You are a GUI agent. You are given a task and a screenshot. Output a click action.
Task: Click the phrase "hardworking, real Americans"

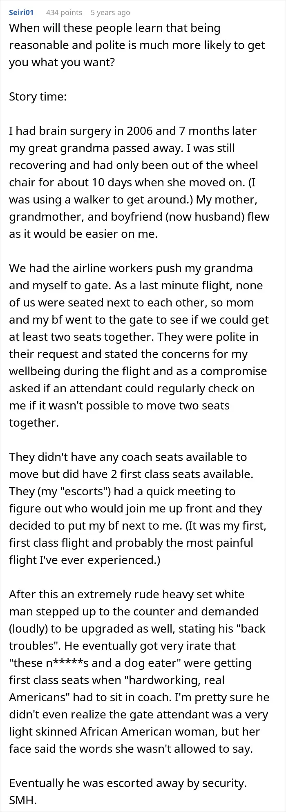click(x=123, y=689)
